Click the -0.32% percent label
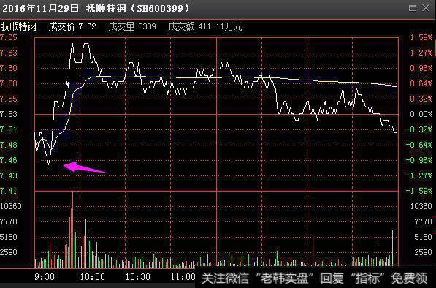Screen dimensions: 436x288 (419, 129)
